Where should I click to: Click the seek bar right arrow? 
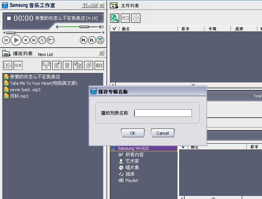point(104,33)
